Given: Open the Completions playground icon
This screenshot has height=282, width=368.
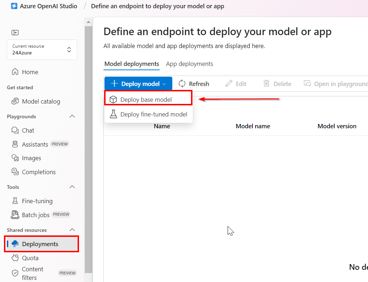Looking at the screenshot, I should click(x=15, y=172).
